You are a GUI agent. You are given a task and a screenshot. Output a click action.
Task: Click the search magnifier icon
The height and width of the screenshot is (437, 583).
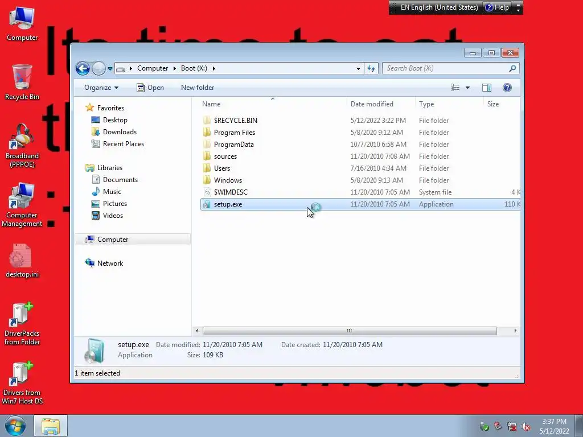512,68
